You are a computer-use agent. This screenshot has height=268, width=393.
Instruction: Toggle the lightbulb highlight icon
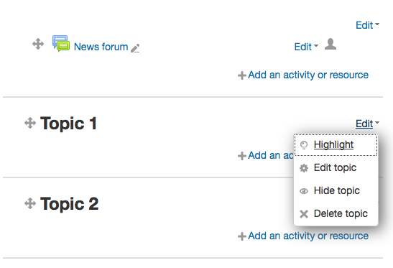pos(304,145)
